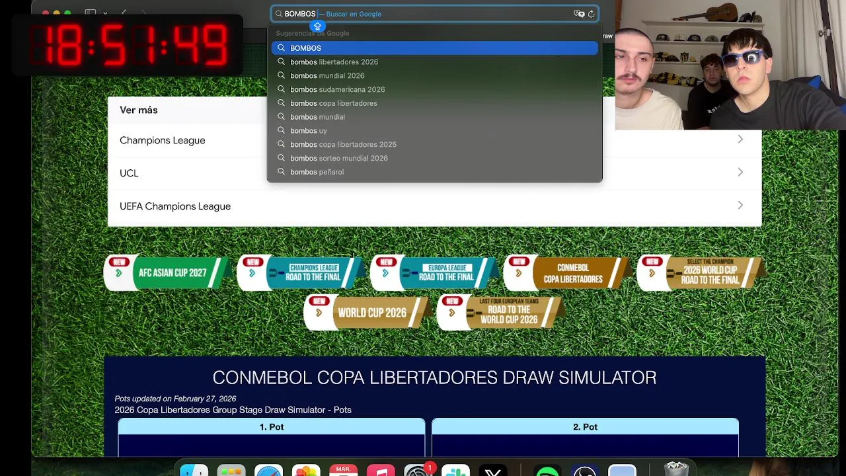Open Slack from the dock
This screenshot has height=476, width=846.
click(455, 471)
